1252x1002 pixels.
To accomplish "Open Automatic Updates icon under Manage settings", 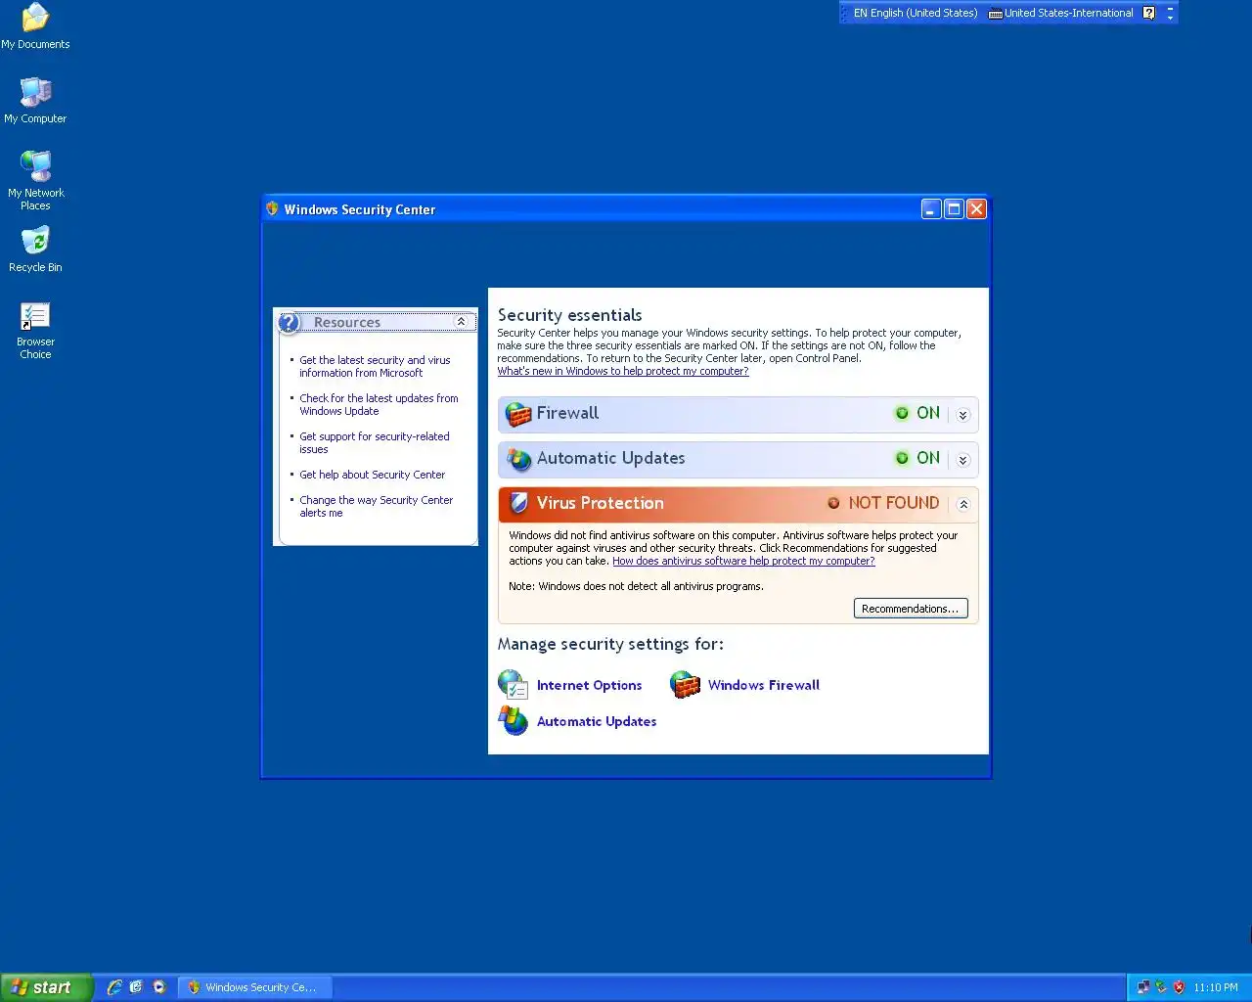I will coord(514,721).
